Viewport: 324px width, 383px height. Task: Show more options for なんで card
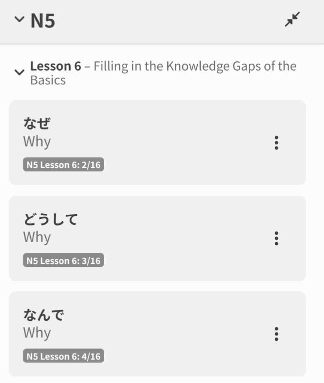276,334
